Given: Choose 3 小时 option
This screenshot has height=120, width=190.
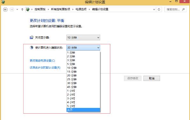Looking at the screenshot, I should tap(84, 98).
